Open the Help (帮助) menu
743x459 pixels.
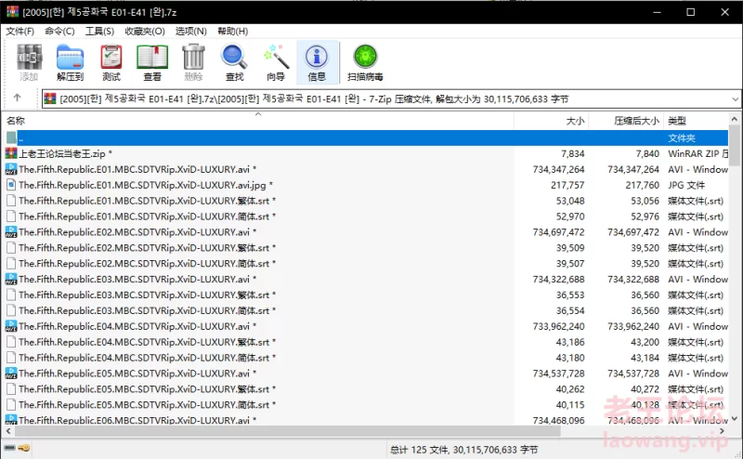233,32
